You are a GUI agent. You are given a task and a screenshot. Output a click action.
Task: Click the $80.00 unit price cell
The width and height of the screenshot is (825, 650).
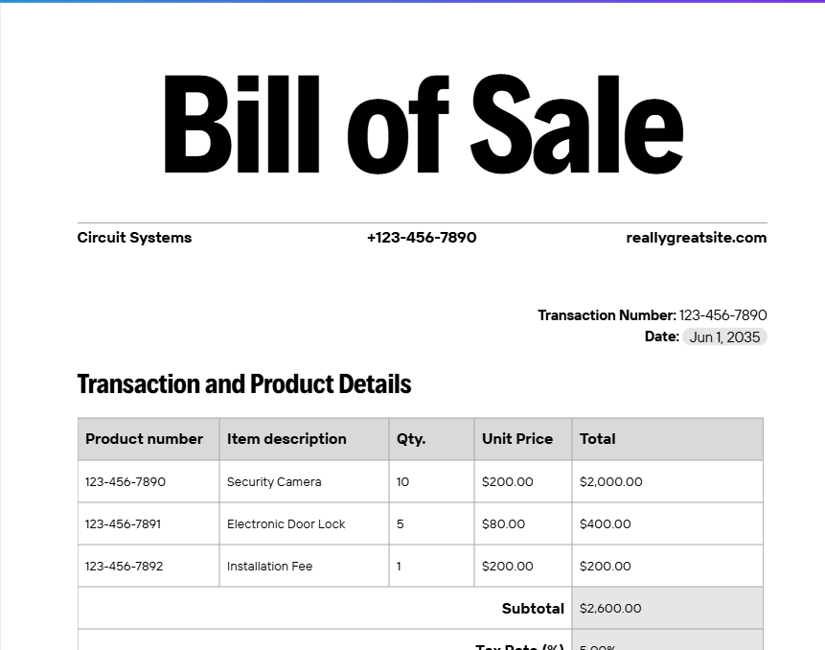pyautogui.click(x=523, y=523)
